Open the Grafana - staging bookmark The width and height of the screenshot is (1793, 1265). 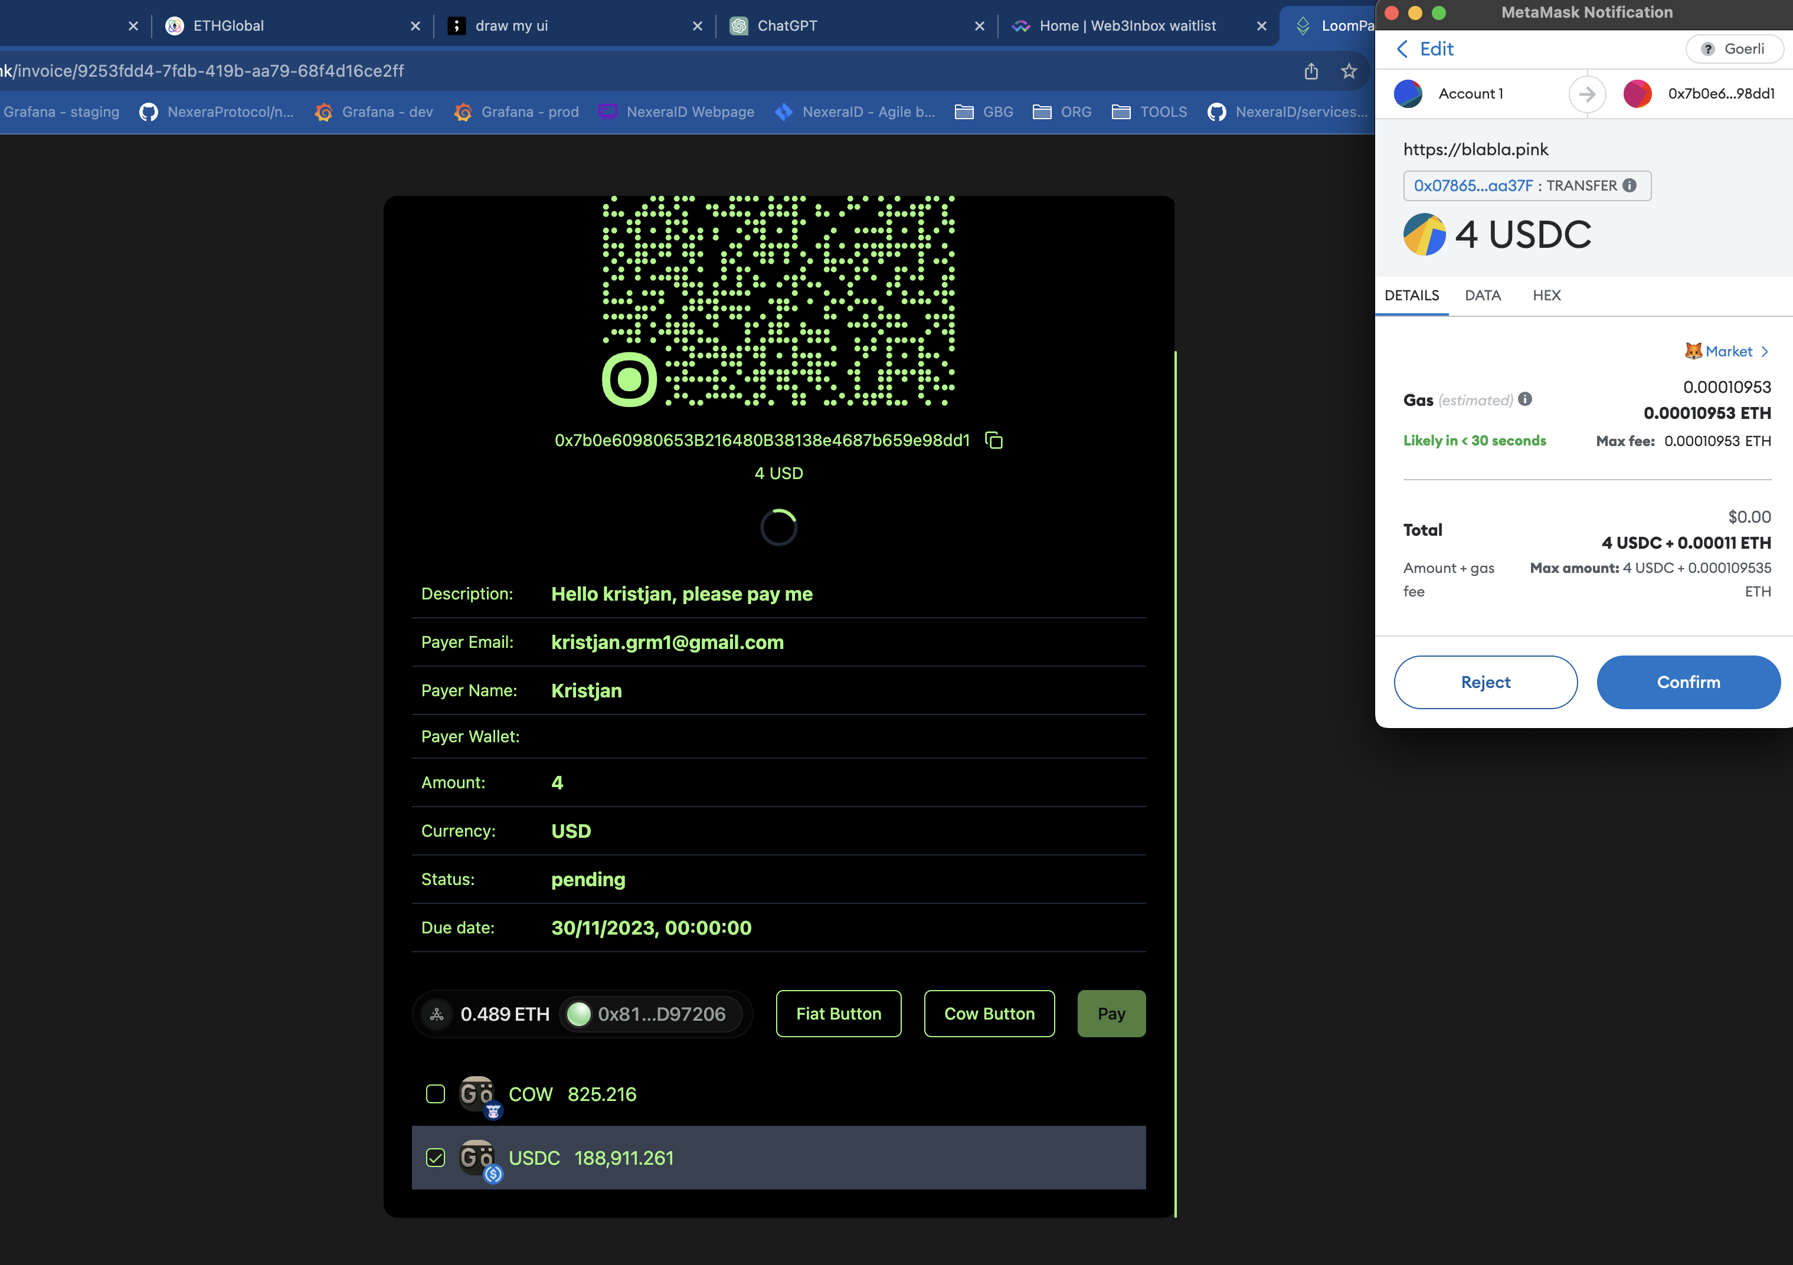(62, 112)
